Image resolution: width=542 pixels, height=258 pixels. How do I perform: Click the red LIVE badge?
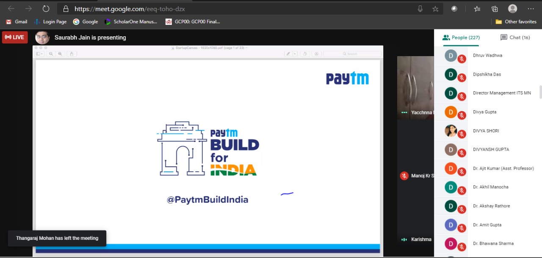pos(15,37)
